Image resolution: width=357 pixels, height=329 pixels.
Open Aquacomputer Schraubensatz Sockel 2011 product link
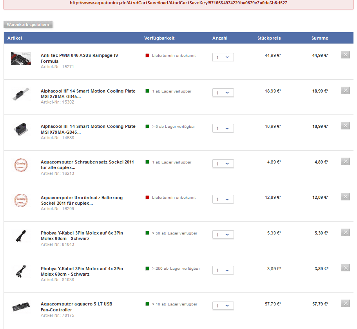[x=87, y=165]
